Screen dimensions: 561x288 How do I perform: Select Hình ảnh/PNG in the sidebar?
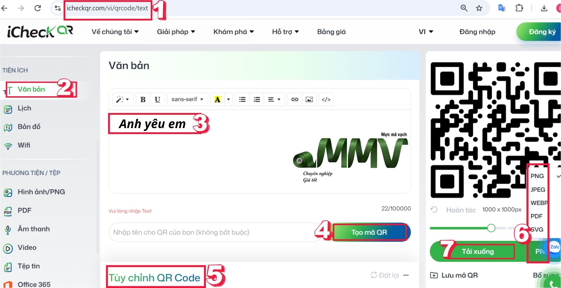pos(41,192)
